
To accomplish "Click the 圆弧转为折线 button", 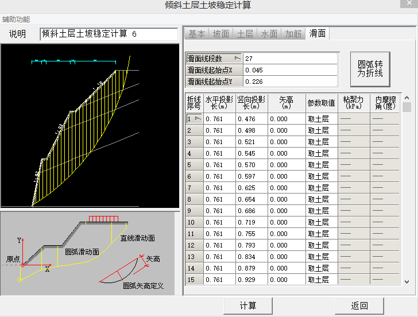I will [370, 69].
